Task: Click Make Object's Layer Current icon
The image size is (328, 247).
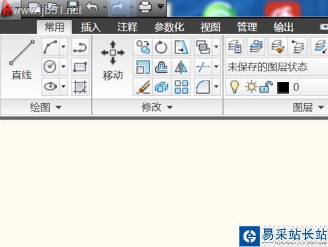Action: click(256, 46)
